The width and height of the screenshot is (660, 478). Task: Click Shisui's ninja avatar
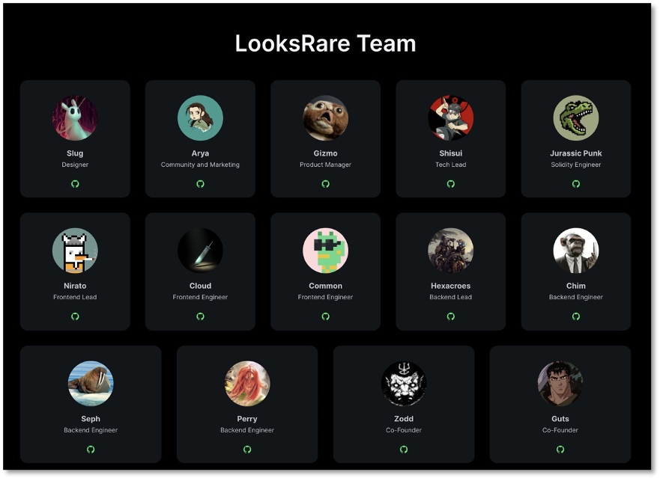451,117
